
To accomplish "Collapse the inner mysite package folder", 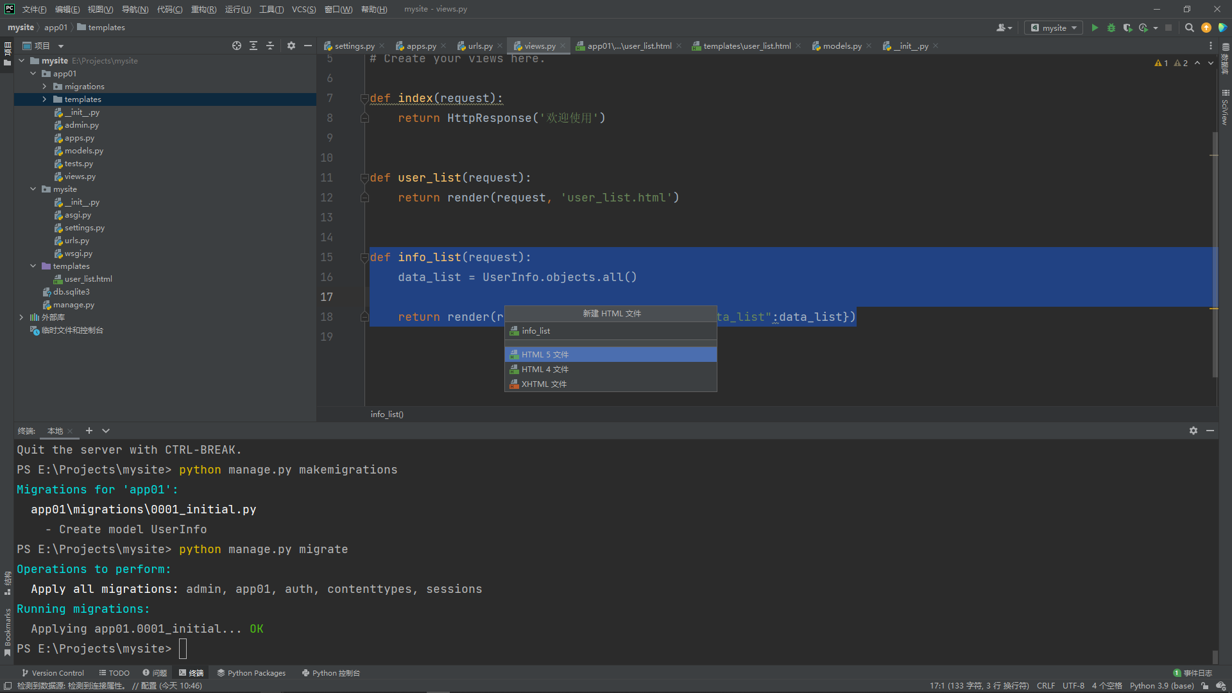I will (x=33, y=189).
